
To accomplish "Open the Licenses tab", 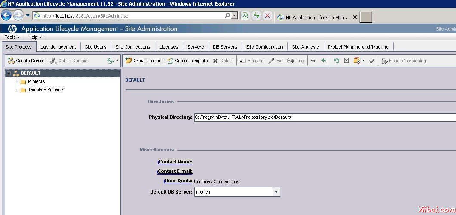I will [169, 47].
